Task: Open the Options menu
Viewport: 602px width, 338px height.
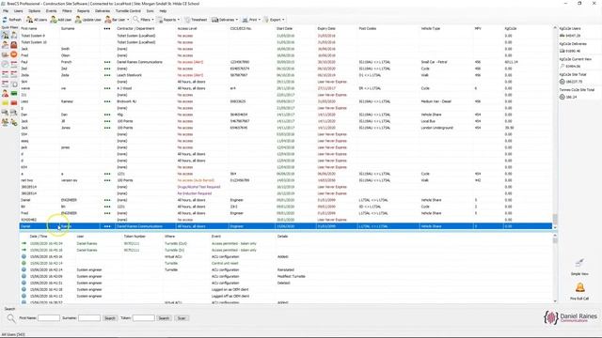Action: 34,11
